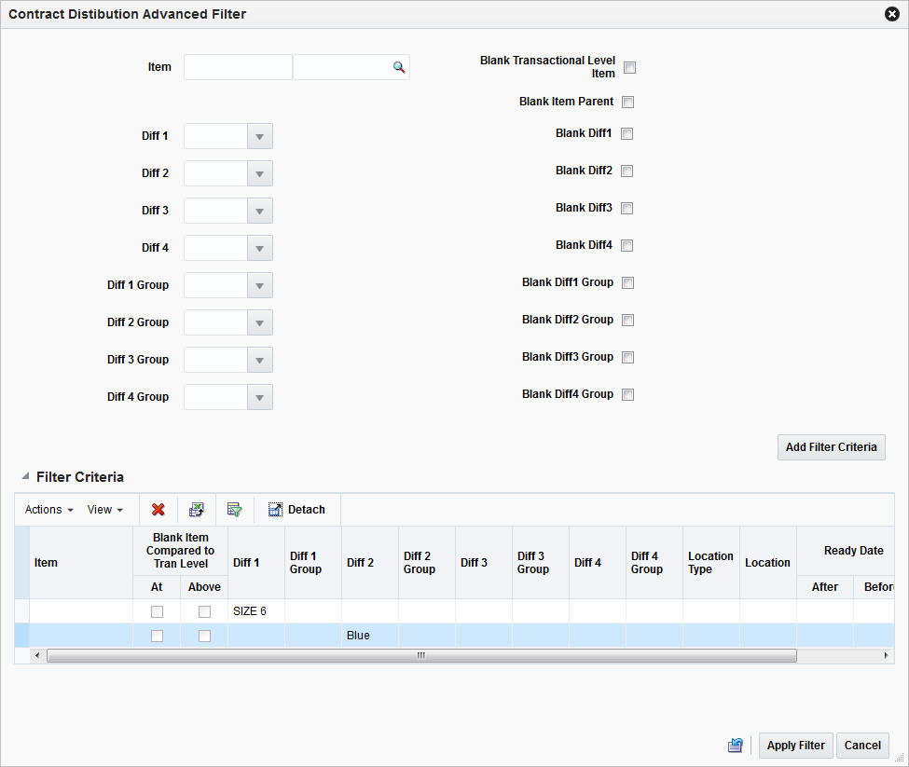Click the restore/revert icon beside Apply Filter
Screen dimensions: 909x767
pyautogui.click(x=735, y=745)
